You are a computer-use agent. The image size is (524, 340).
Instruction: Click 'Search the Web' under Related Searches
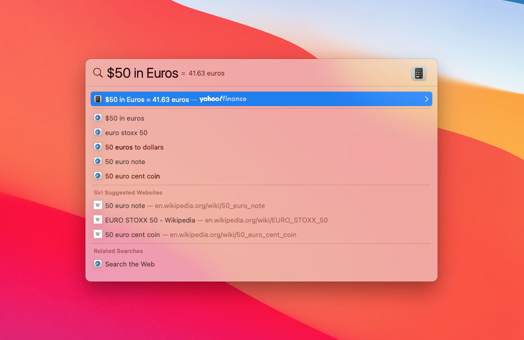130,264
